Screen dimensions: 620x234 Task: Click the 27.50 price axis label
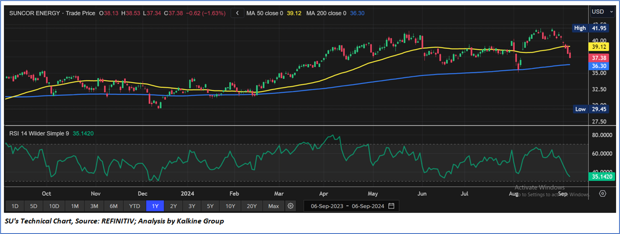[x=598, y=122]
